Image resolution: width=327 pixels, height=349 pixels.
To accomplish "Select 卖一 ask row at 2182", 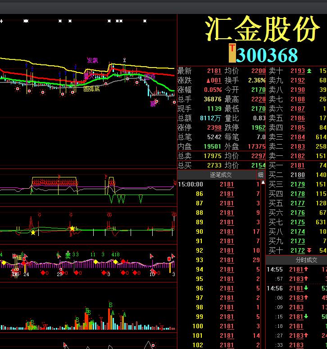I will (x=297, y=156).
